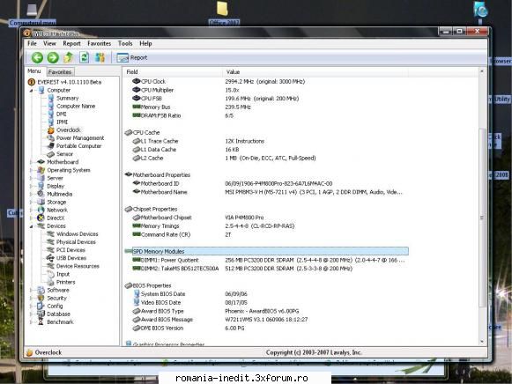Viewport: 512px width, 384px height.
Task: Expand the Display tree node
Action: [x=32, y=186]
